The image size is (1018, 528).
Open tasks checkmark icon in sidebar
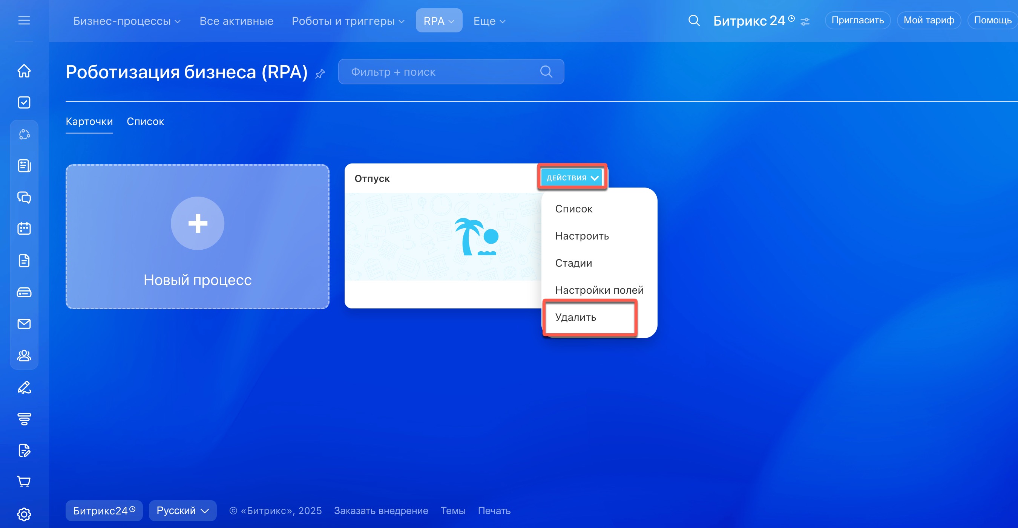tap(24, 102)
